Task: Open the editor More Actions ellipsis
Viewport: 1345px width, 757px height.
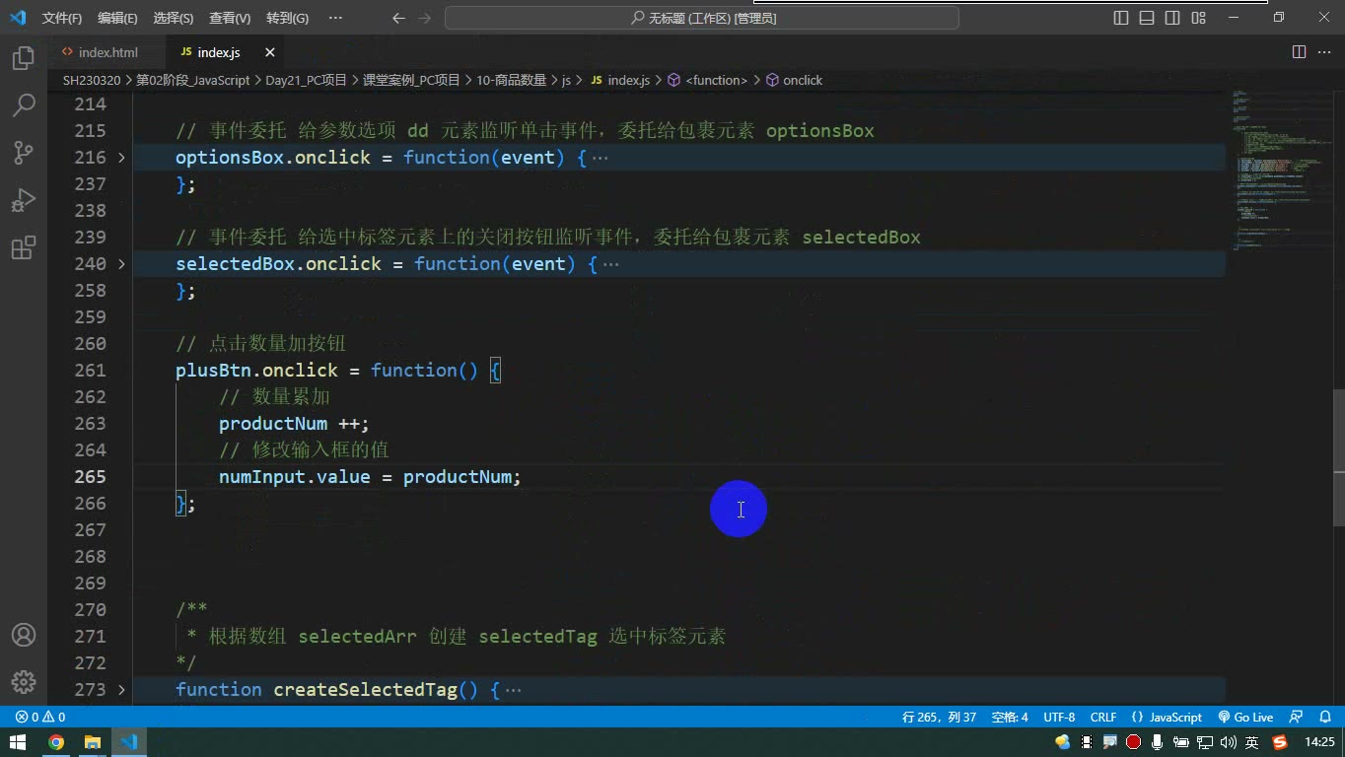Action: 1324,52
